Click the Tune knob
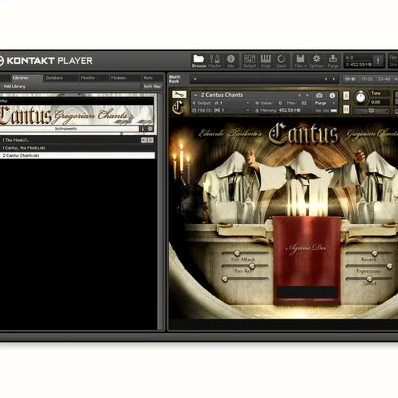Viewport: 398px width, 398px height. coord(360,97)
